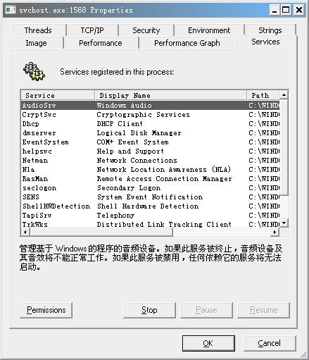Click Remote Access Connection Manager entry

(164, 179)
